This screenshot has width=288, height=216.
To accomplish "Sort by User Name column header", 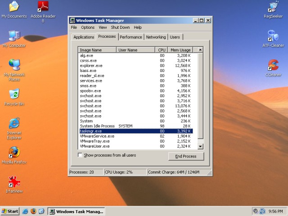I will [x=135, y=50].
